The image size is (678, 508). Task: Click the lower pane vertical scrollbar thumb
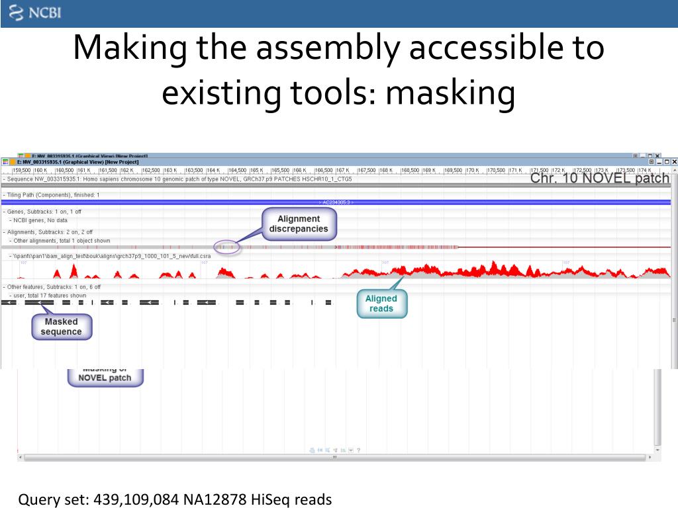(x=657, y=407)
